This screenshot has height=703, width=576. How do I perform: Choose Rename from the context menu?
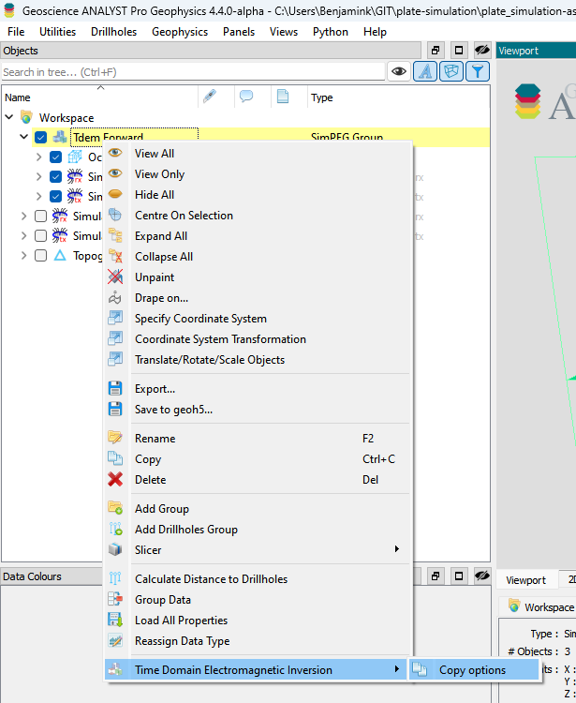155,439
